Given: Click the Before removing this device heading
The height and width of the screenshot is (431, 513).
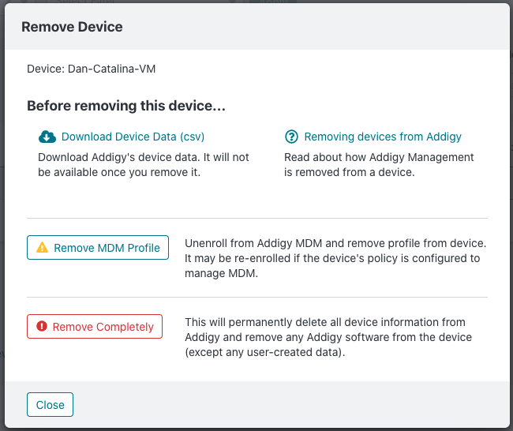Looking at the screenshot, I should point(126,106).
